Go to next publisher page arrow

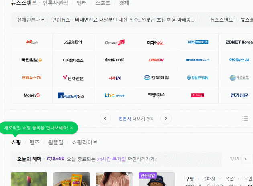coord(166,119)
